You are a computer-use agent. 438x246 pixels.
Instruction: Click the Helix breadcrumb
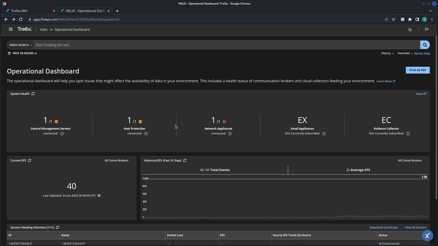point(43,30)
